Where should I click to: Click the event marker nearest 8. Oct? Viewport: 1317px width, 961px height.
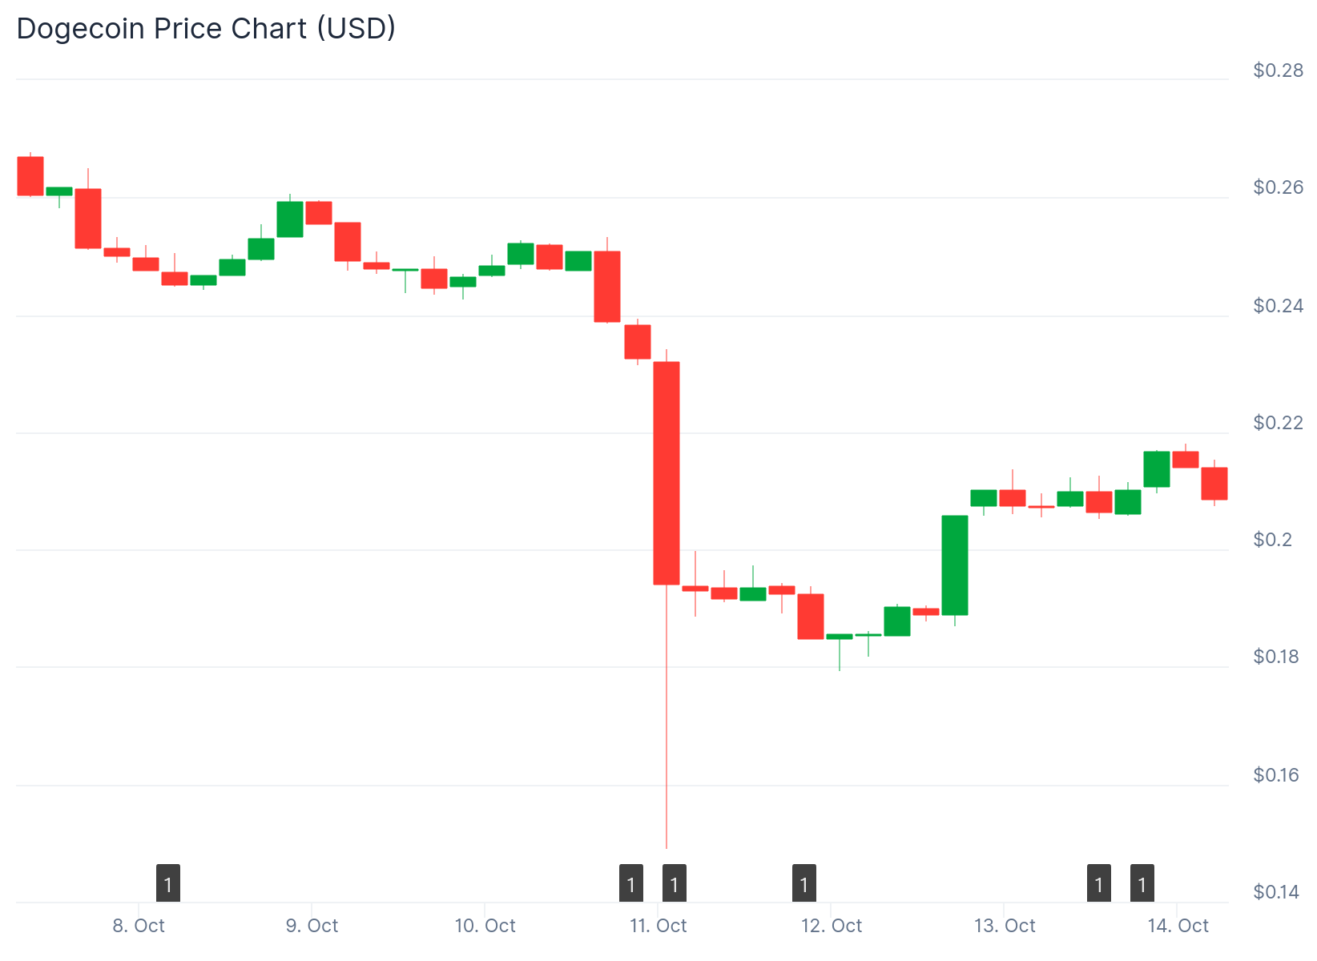(168, 884)
